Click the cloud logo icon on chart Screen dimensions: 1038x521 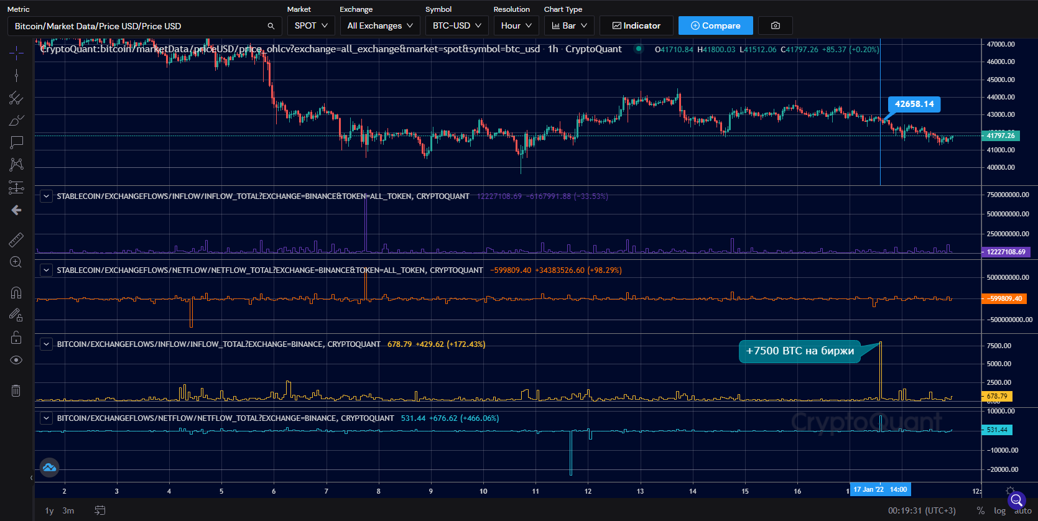pyautogui.click(x=49, y=468)
